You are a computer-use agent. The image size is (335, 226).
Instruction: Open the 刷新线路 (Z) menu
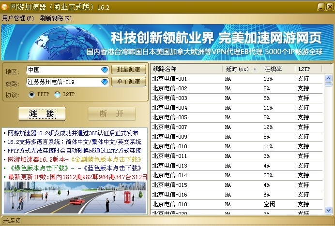pos(56,18)
